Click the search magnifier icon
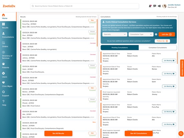Image resolution: width=184 pixels, height=138 pixels. (33, 6)
